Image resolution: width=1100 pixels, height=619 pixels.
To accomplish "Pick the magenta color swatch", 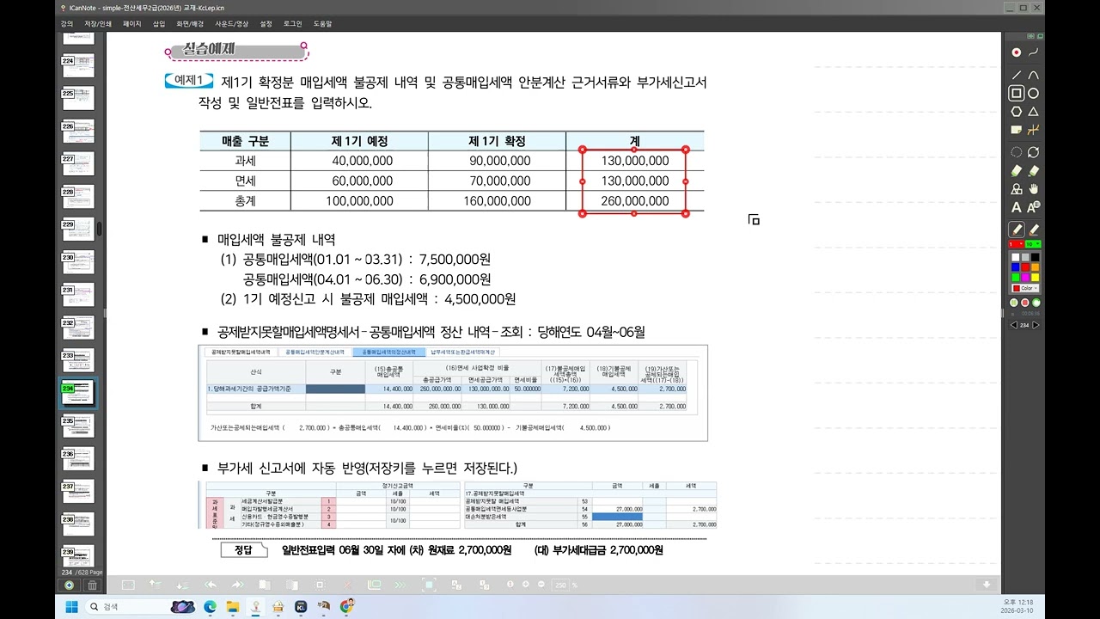I will (1025, 277).
